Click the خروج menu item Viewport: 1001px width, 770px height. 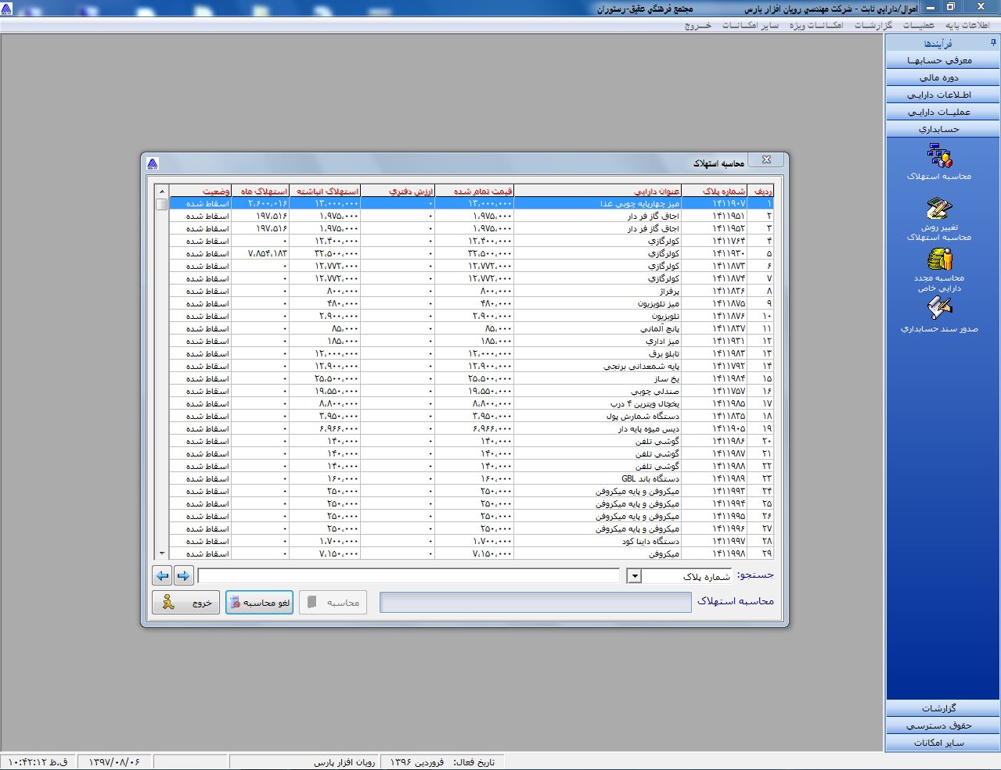[x=698, y=25]
